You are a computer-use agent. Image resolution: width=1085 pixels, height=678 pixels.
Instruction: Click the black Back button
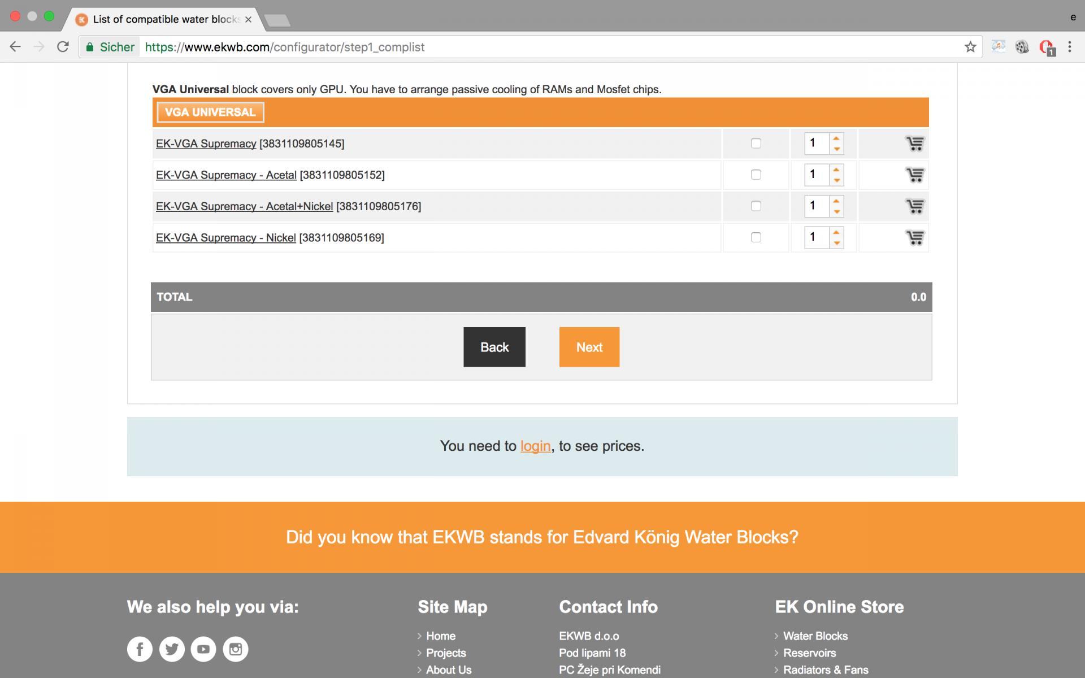(x=494, y=347)
